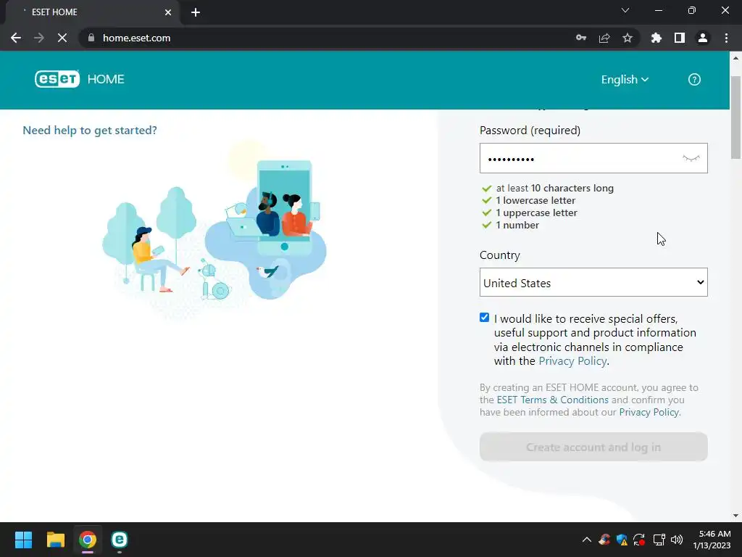742x557 pixels.
Task: Click the scrollbar down arrow
Action: click(x=735, y=516)
